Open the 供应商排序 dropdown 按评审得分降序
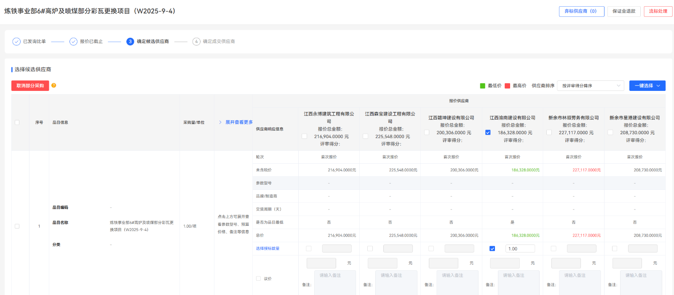This screenshot has height=295, width=674. 591,86
